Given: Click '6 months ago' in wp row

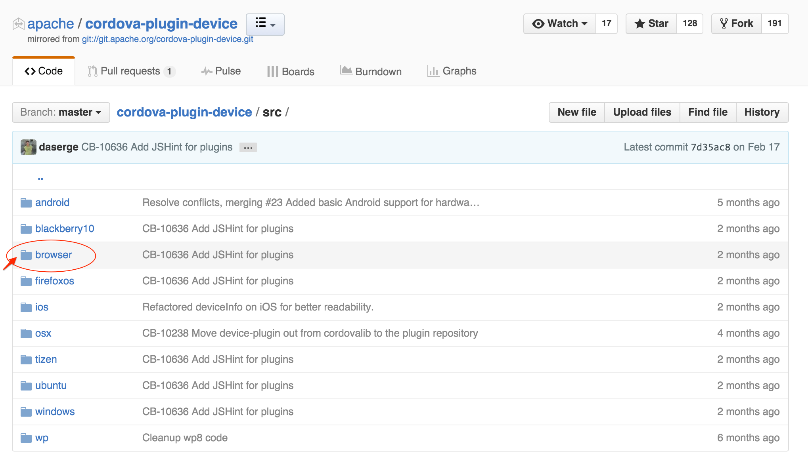Looking at the screenshot, I should (x=748, y=438).
